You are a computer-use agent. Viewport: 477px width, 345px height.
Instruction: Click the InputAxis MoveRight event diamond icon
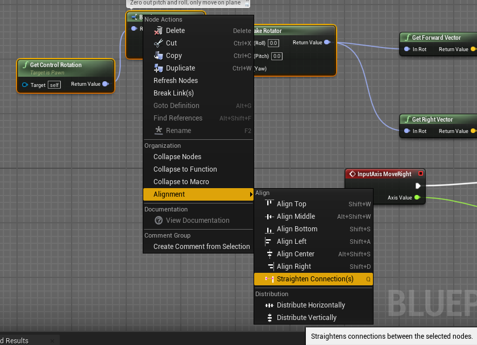pyautogui.click(x=352, y=174)
